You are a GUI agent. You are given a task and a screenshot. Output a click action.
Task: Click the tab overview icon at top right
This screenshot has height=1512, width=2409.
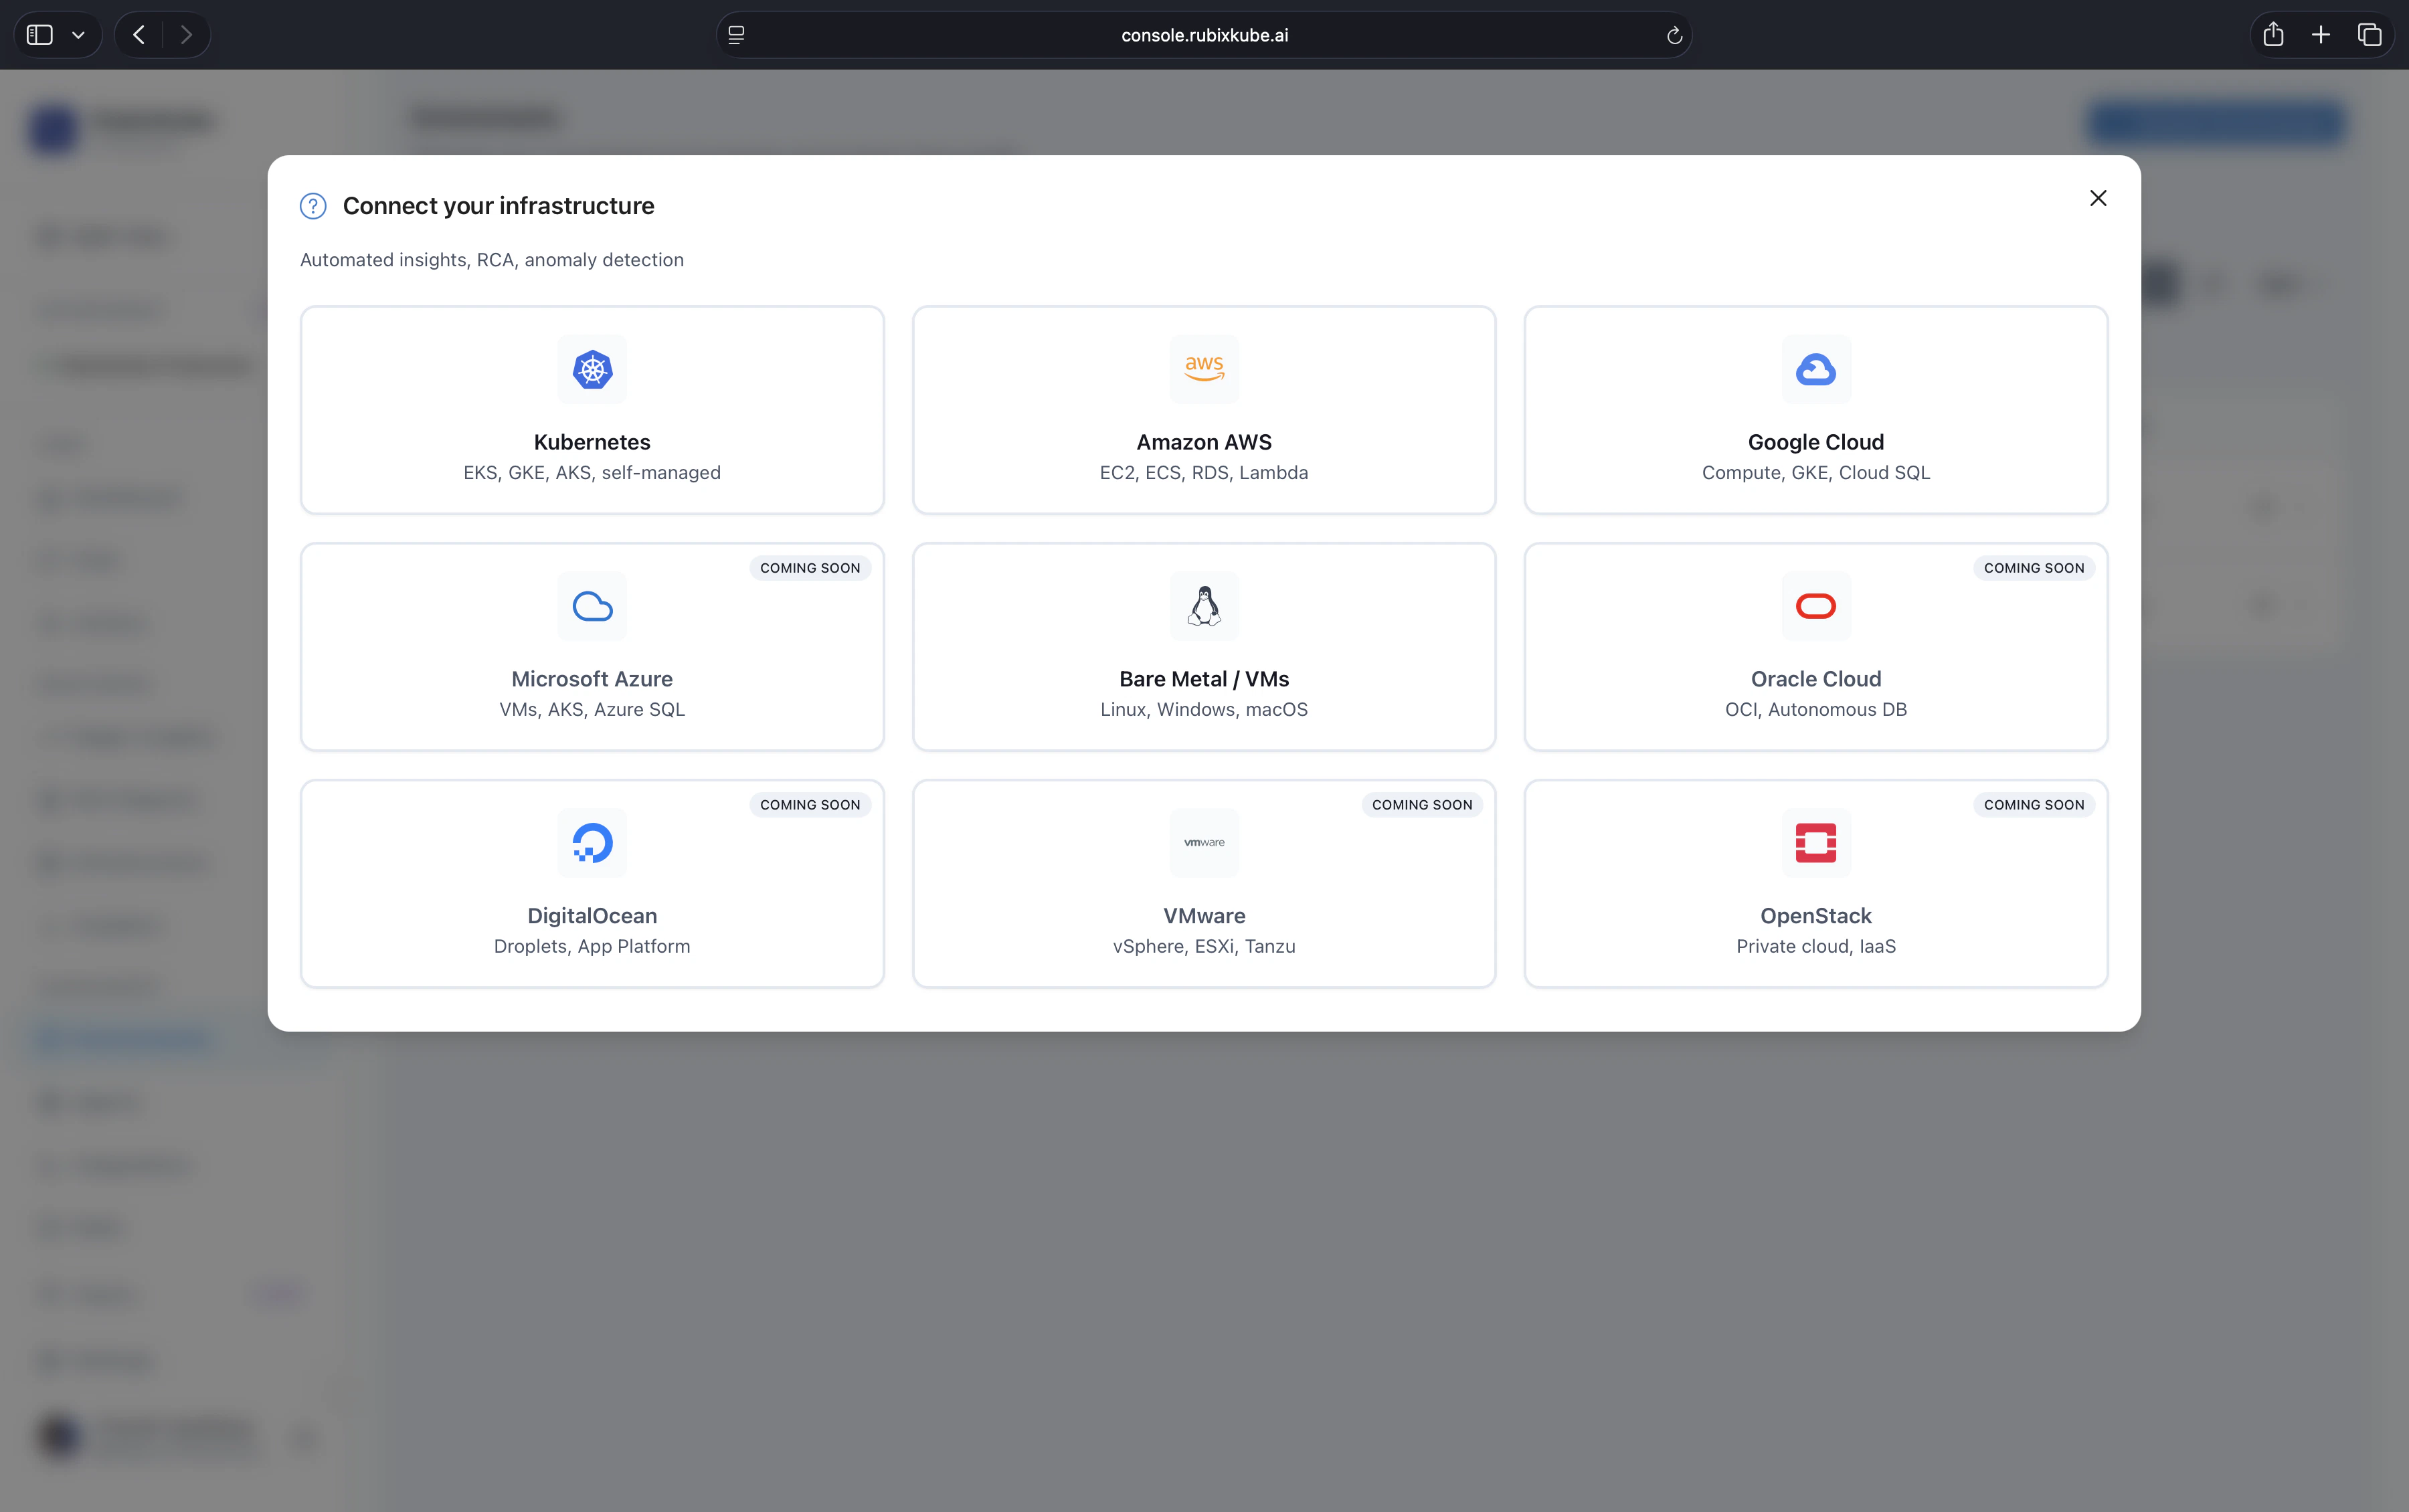pos(2369,34)
